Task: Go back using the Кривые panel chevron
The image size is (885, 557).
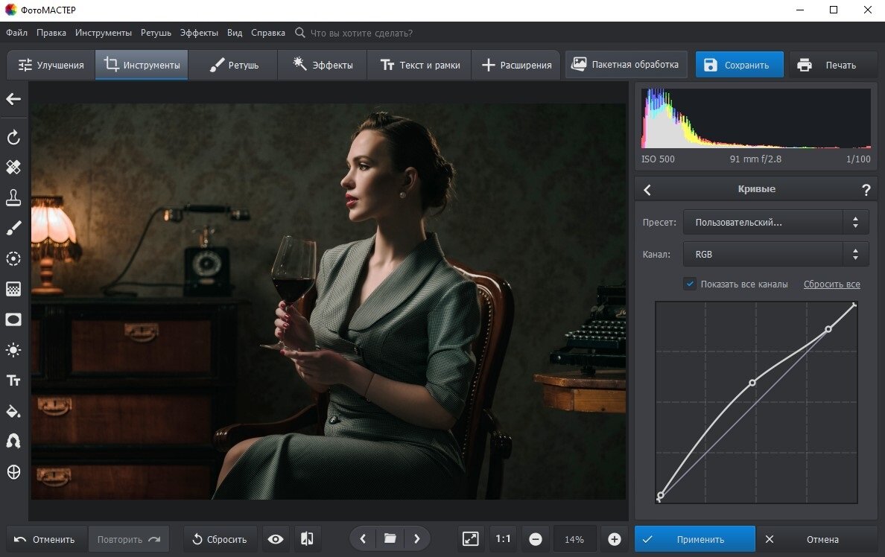Action: click(x=647, y=190)
